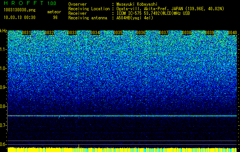Image resolution: width=240 pixels, height=152 pixels.
Task: Click the 0.8 frequency axis label
Action: tap(3, 106)
